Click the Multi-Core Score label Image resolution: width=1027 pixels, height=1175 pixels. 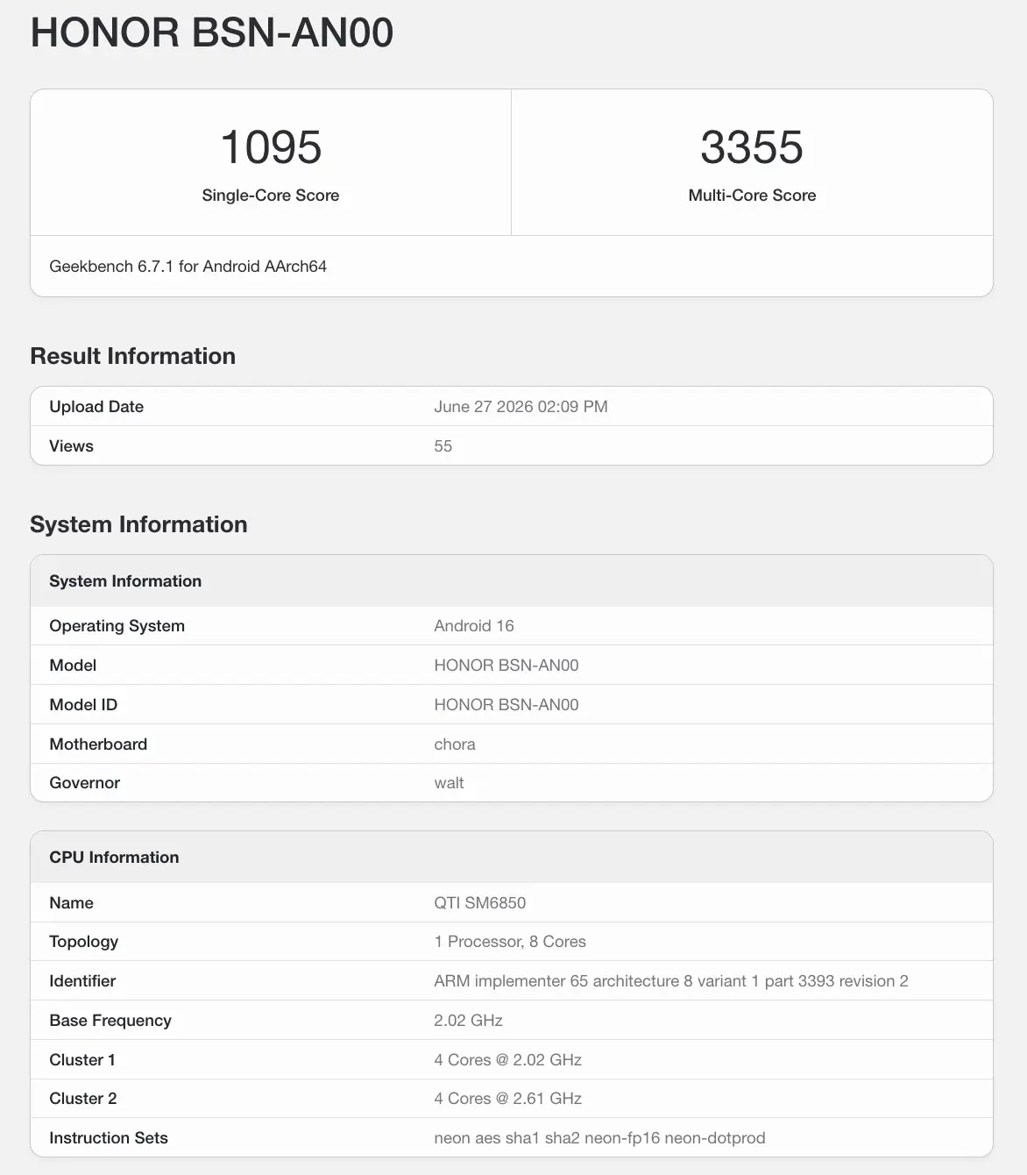[x=752, y=196]
